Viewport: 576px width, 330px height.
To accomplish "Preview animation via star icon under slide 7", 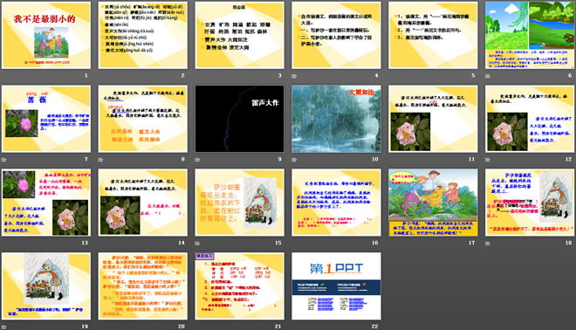I will coord(3,160).
